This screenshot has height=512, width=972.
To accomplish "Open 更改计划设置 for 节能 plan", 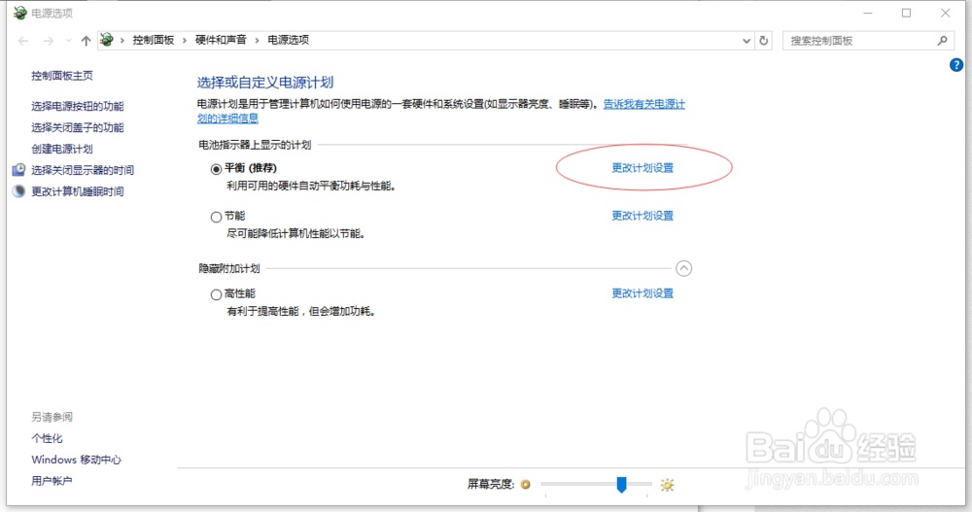I will [642, 216].
